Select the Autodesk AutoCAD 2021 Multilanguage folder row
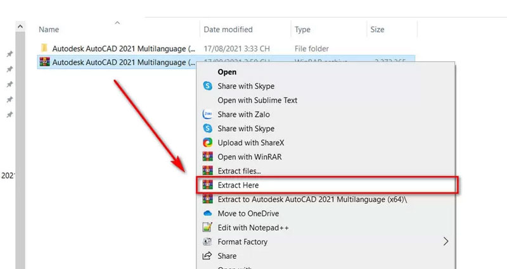 click(x=226, y=49)
